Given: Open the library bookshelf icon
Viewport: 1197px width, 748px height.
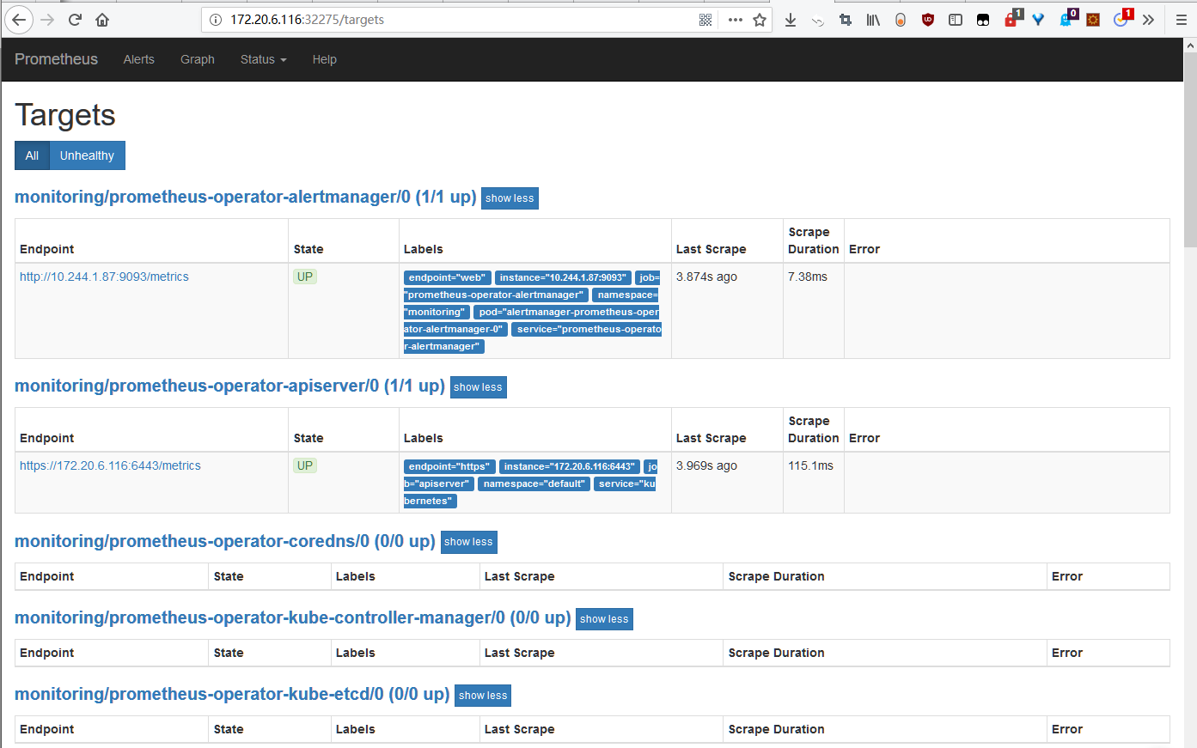Looking at the screenshot, I should (x=873, y=20).
